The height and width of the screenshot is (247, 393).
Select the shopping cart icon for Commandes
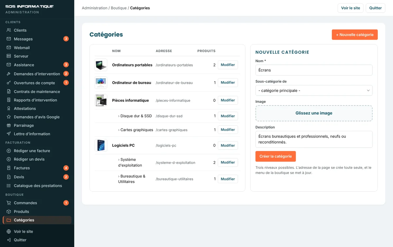pyautogui.click(x=9, y=203)
